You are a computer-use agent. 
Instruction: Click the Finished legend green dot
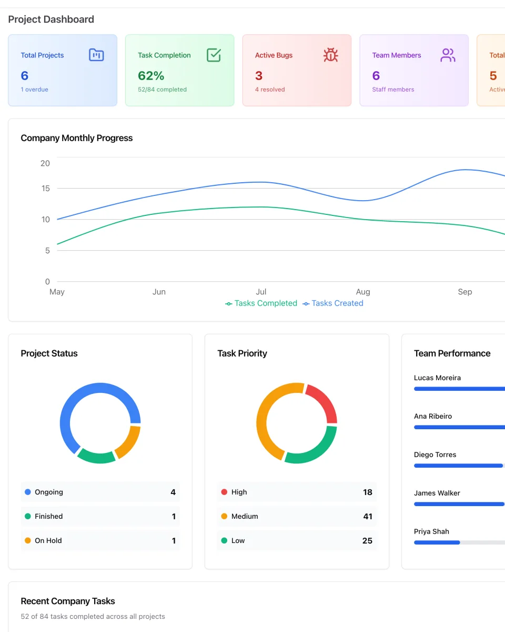pyautogui.click(x=28, y=516)
